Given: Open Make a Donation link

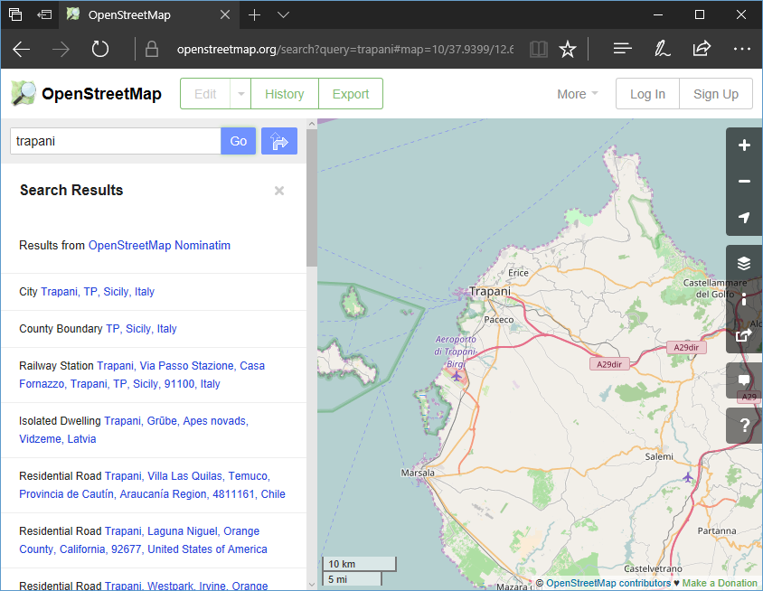Looking at the screenshot, I should coord(720,583).
